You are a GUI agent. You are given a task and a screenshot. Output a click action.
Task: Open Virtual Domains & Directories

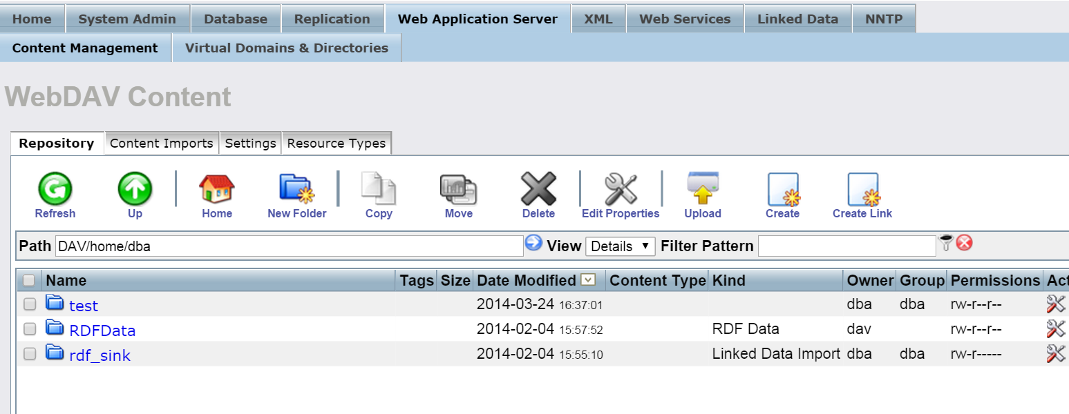click(287, 48)
